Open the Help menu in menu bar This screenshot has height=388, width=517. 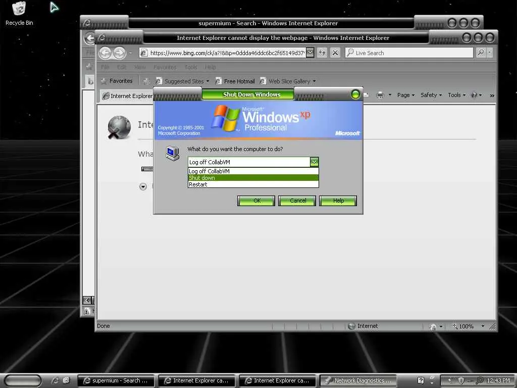(x=211, y=67)
